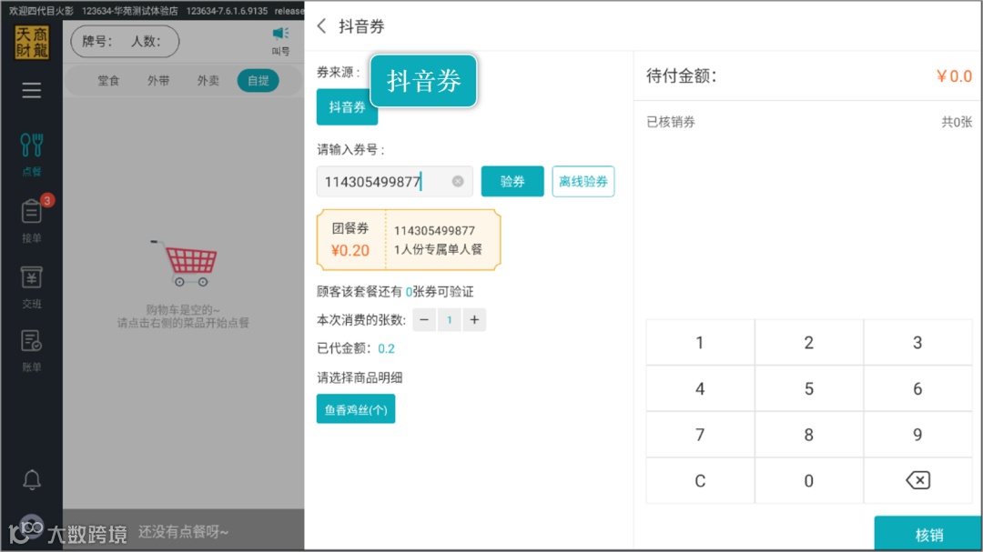Tap keypad digit 1
This screenshot has height=552, width=983.
(700, 343)
